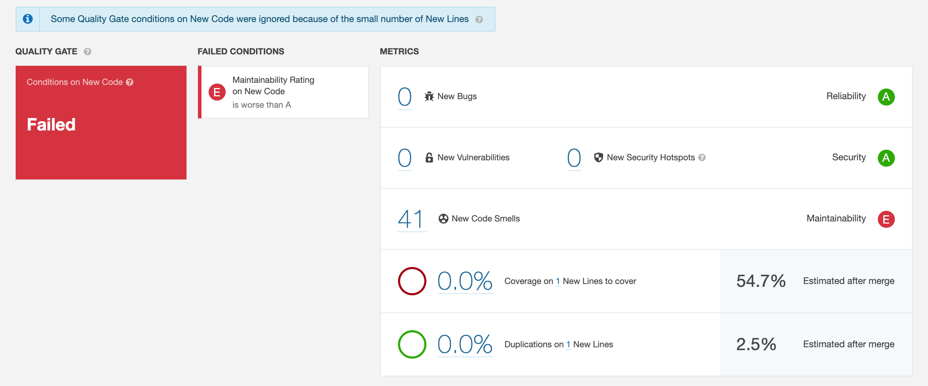
Task: Click the New Vulnerabilities lock icon
Action: click(429, 157)
